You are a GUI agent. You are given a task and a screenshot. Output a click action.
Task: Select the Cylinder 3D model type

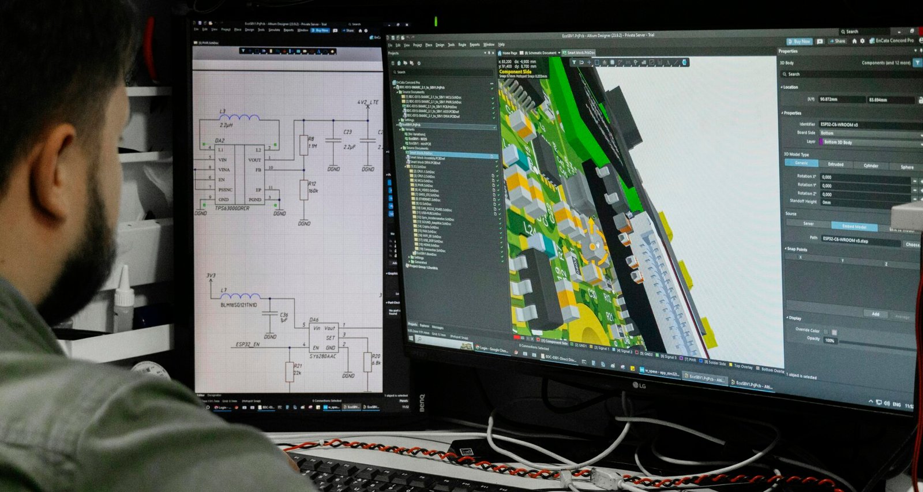point(871,166)
